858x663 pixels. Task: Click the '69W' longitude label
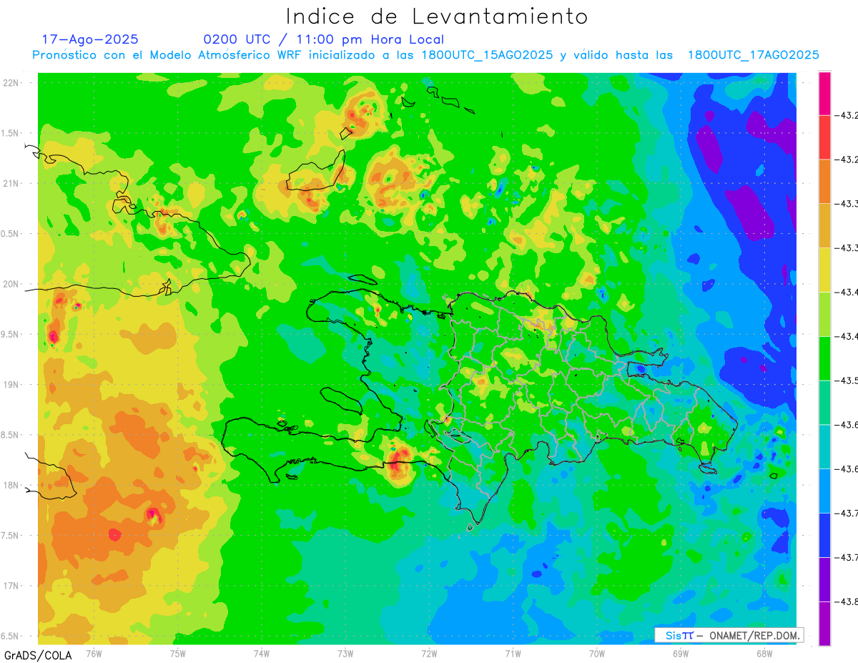[681, 654]
